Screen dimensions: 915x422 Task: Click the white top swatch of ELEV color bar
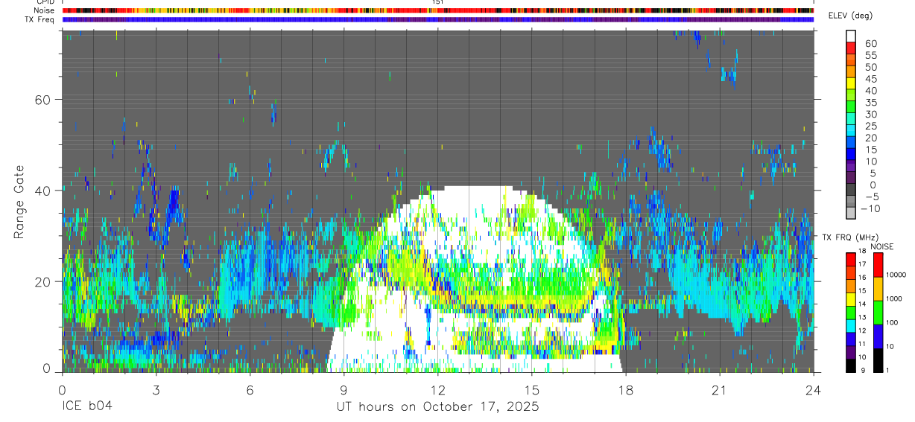pyautogui.click(x=851, y=35)
